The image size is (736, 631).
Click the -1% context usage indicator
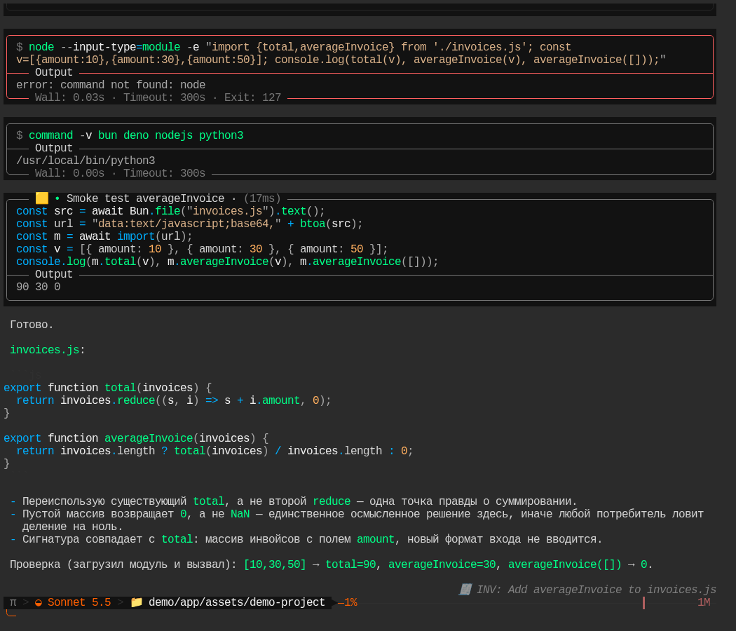[x=348, y=602]
